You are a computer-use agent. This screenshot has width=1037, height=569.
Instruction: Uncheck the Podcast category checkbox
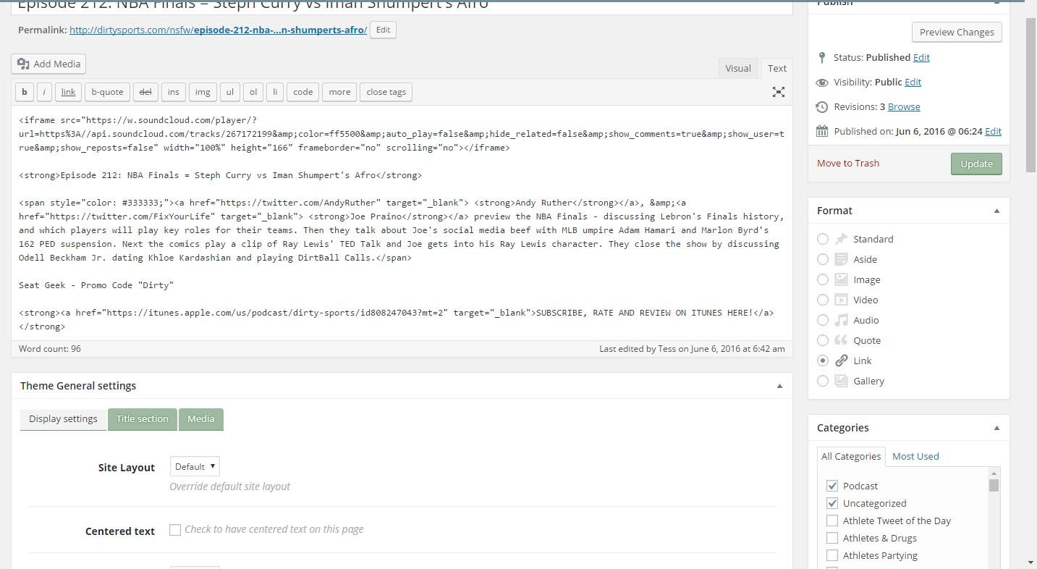[832, 486]
